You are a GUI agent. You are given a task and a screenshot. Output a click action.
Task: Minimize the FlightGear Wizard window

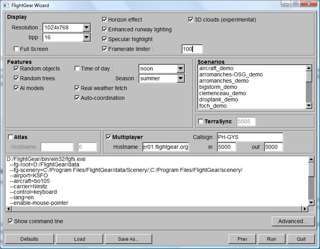(x=286, y=4)
